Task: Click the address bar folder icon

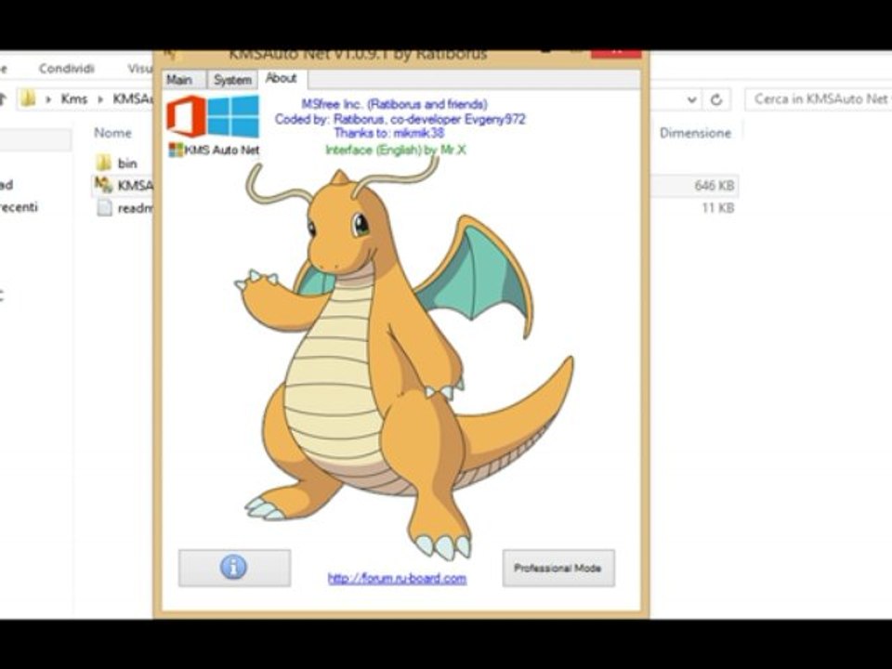Action: (27, 99)
